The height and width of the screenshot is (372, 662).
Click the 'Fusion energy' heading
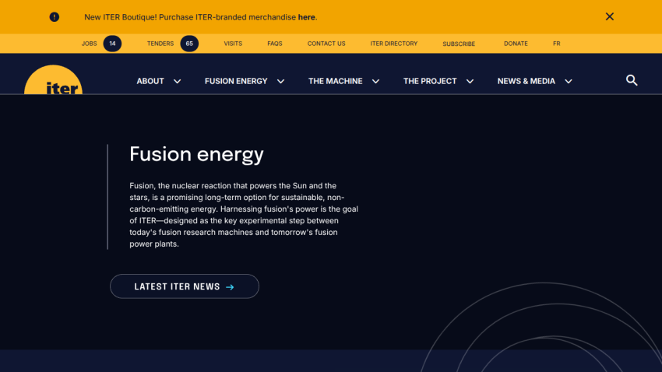click(196, 154)
